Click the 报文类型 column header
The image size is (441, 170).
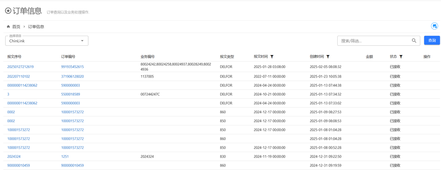click(227, 57)
